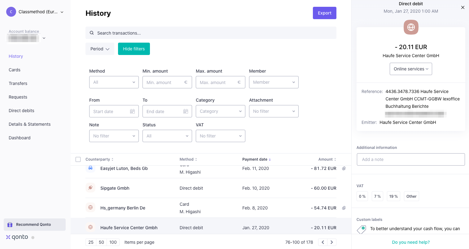Viewport: 469px width, 249px height.
Task: Click the custom labels tag icon
Action: [362, 229]
